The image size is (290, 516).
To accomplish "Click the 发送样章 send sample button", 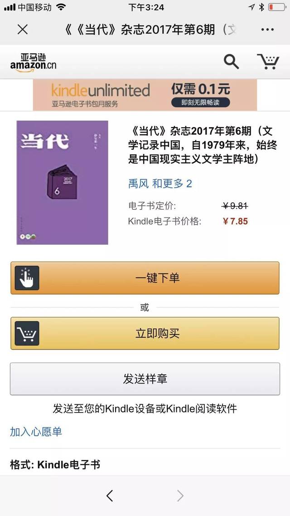I will pyautogui.click(x=145, y=379).
